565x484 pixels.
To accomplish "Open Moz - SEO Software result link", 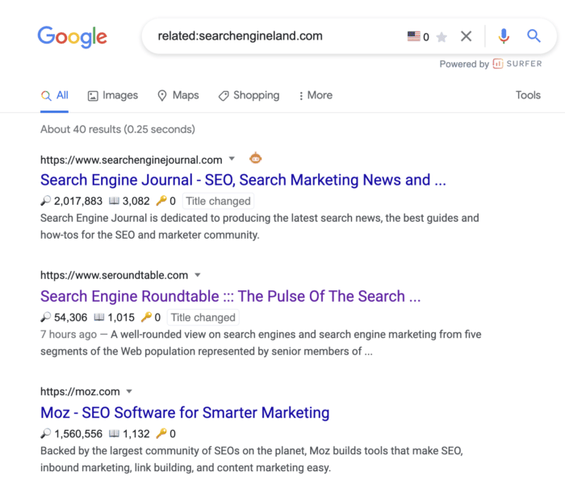I will pyautogui.click(x=185, y=412).
